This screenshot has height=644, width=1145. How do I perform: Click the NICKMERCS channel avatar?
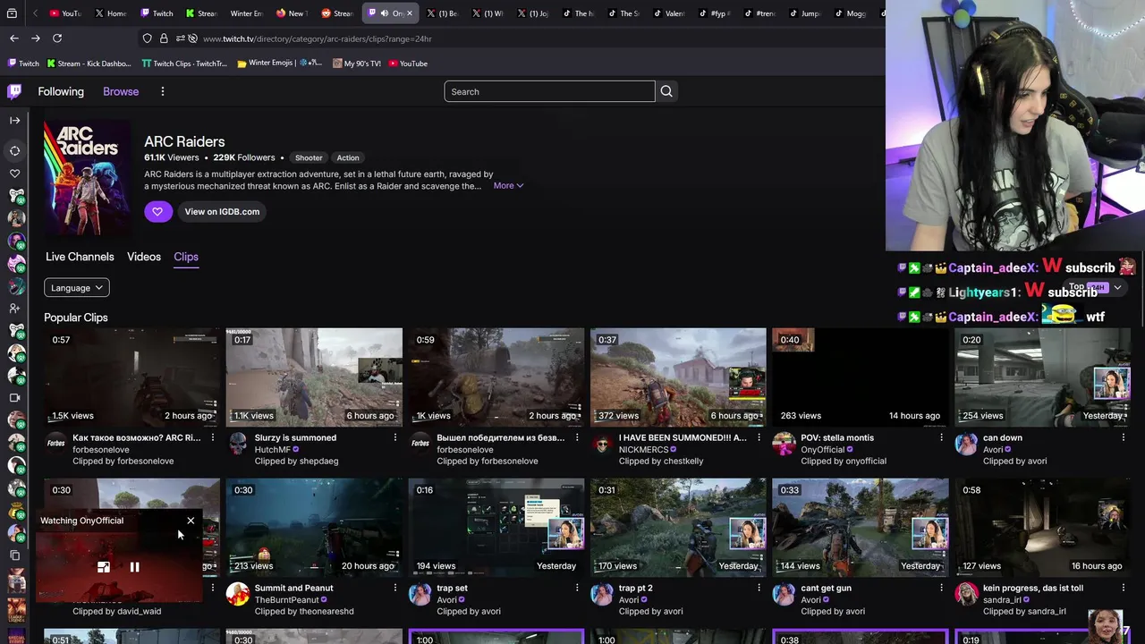tap(602, 444)
